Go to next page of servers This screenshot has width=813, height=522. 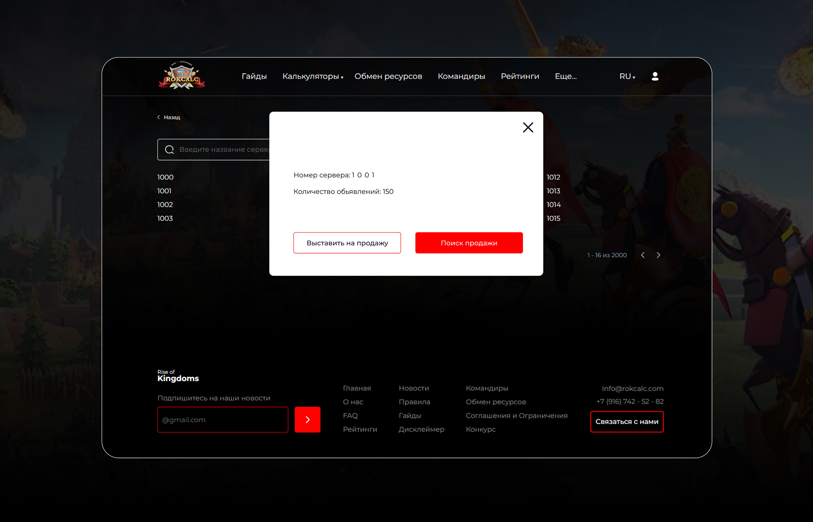coord(658,255)
